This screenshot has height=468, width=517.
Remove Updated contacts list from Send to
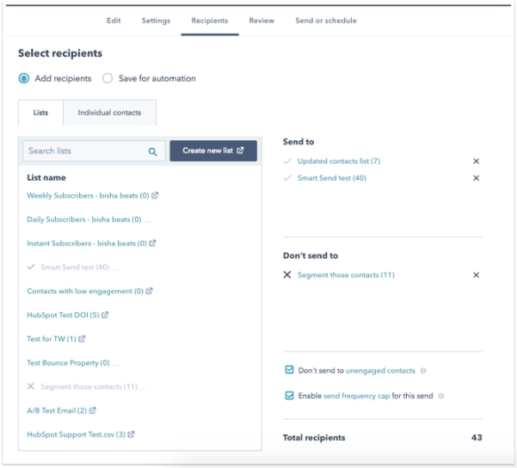[x=476, y=161]
